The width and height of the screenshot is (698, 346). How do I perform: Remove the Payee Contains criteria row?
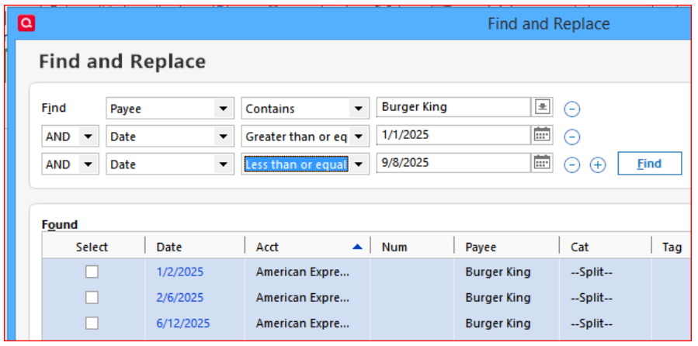coord(572,109)
